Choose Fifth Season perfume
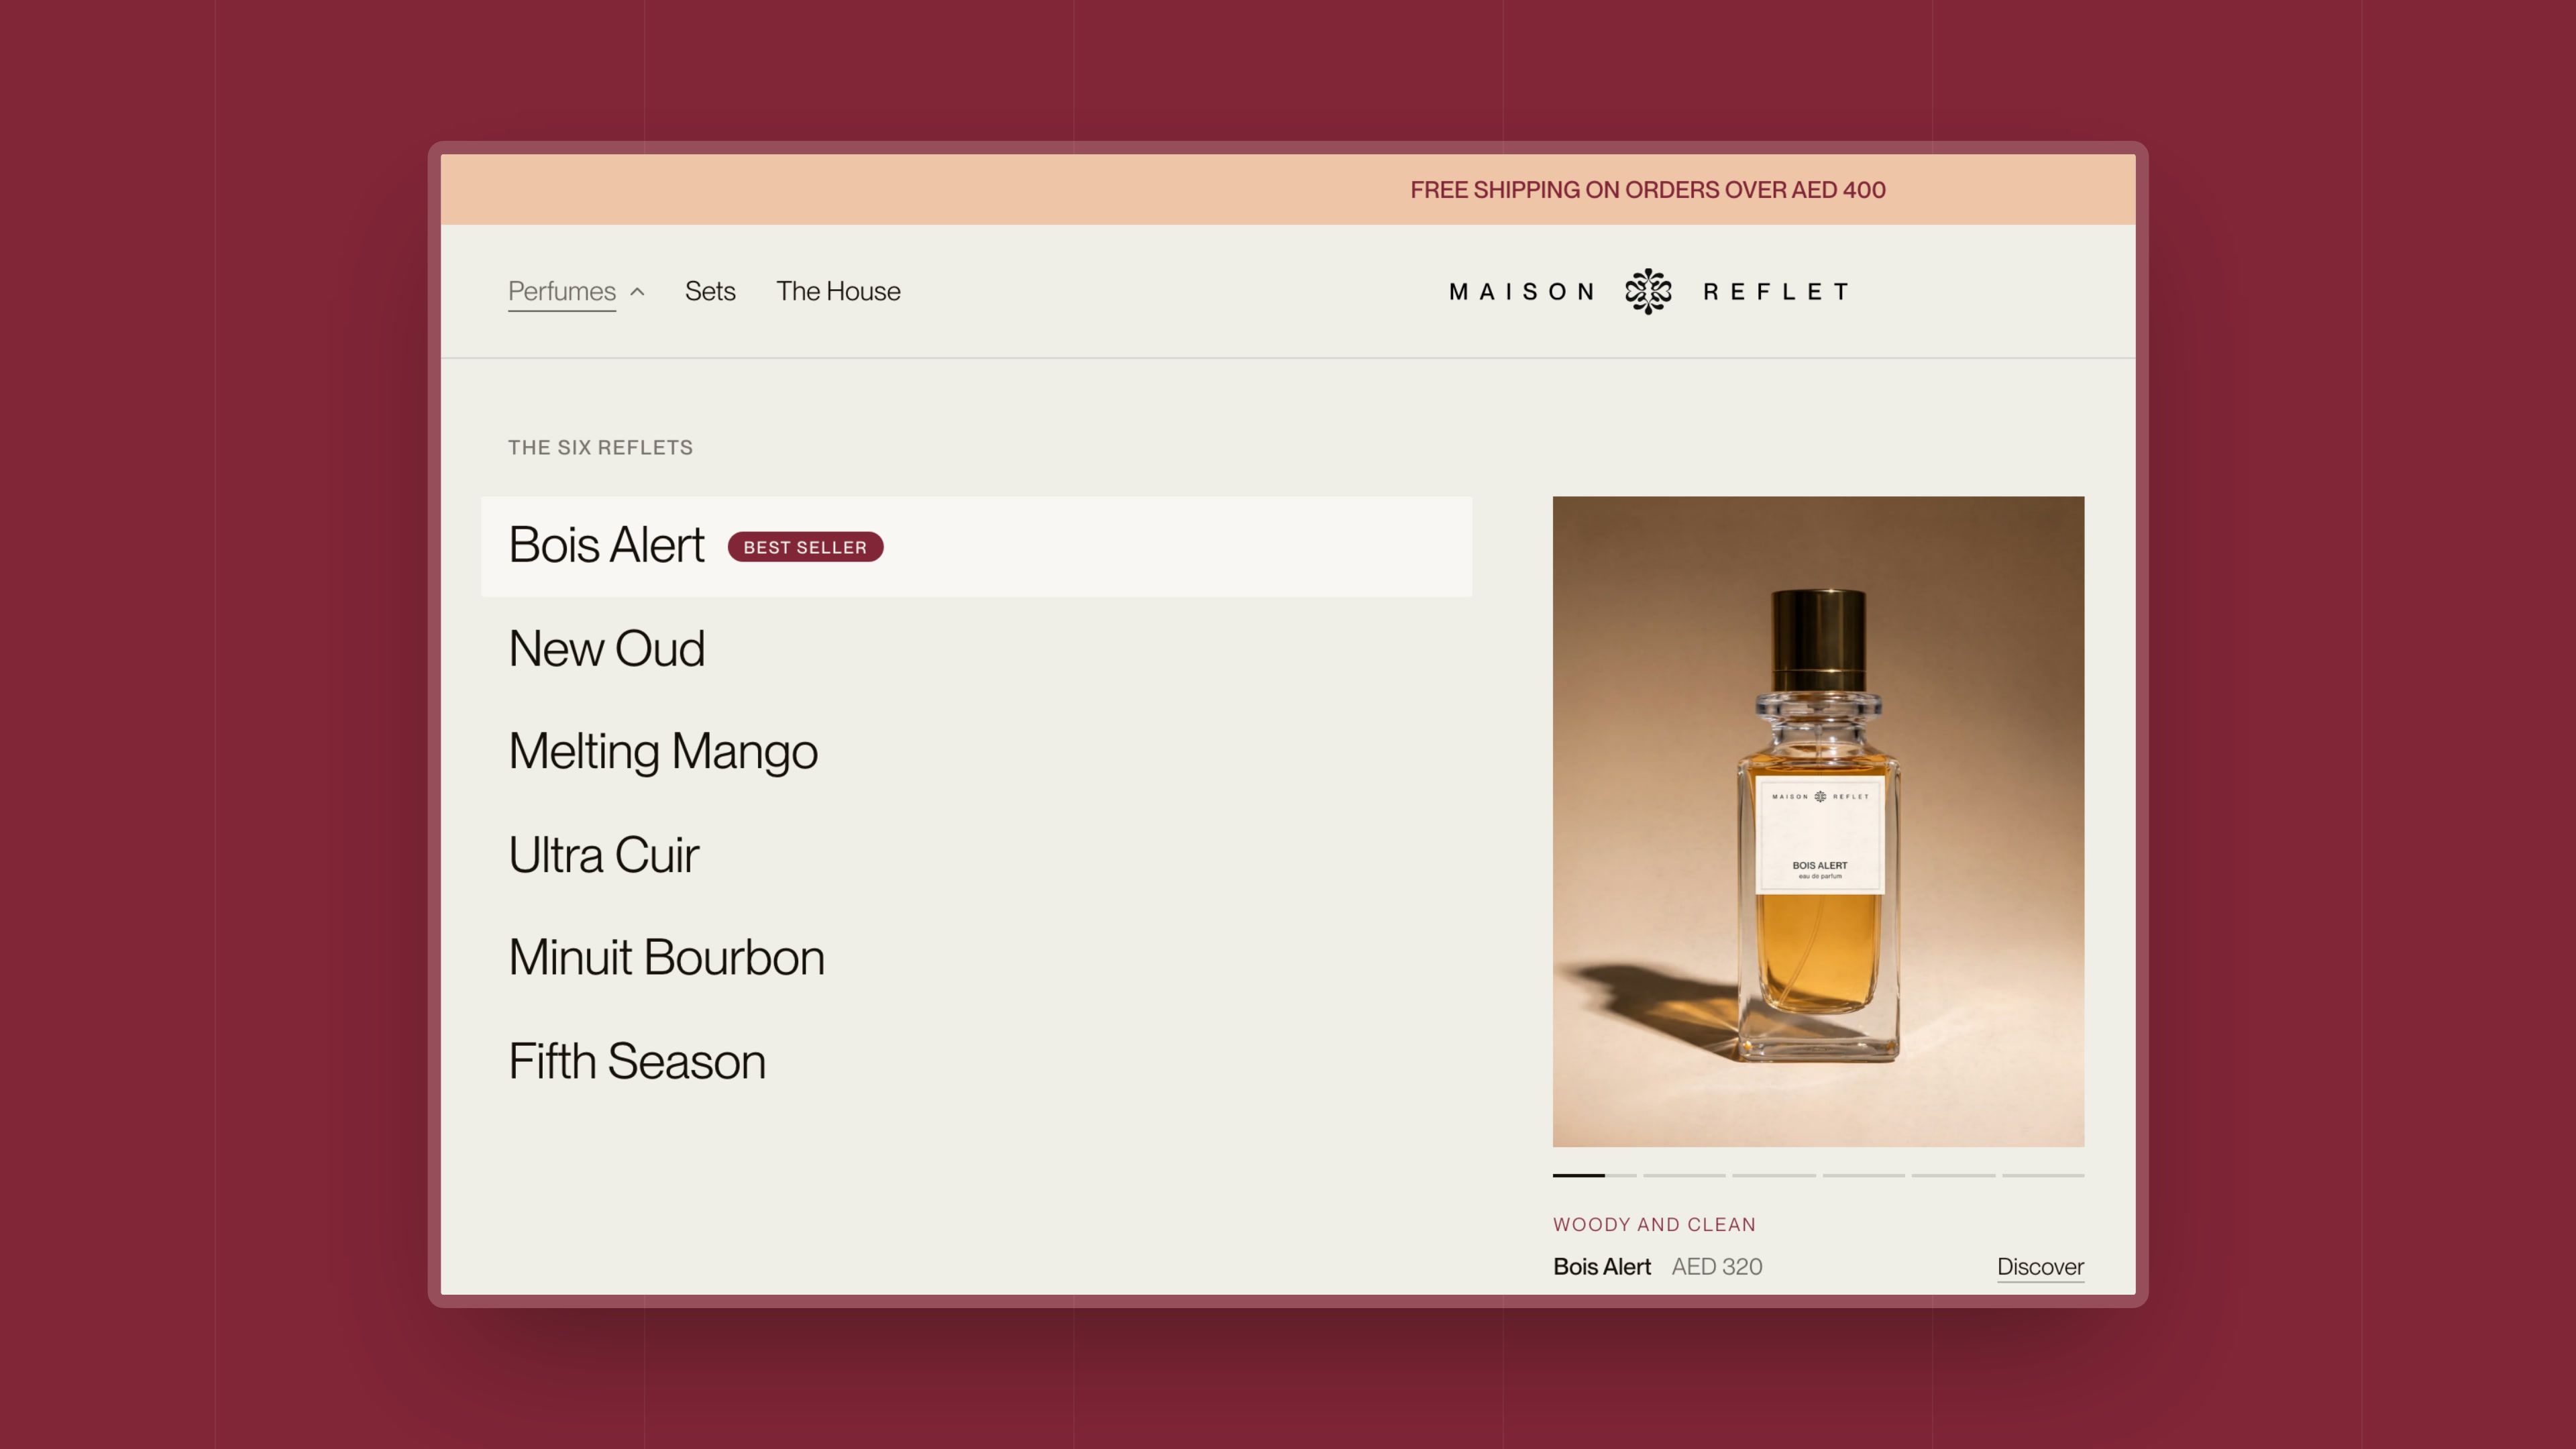The height and width of the screenshot is (1449, 2576). point(637,1061)
